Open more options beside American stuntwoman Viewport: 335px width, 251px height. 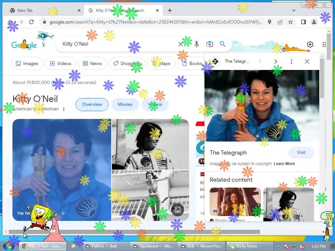tap(64, 109)
